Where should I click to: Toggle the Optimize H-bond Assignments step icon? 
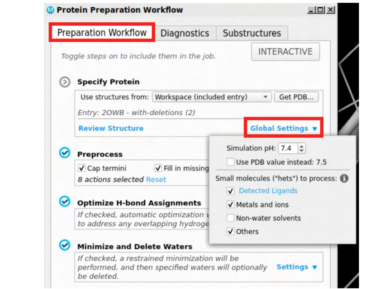click(x=65, y=201)
